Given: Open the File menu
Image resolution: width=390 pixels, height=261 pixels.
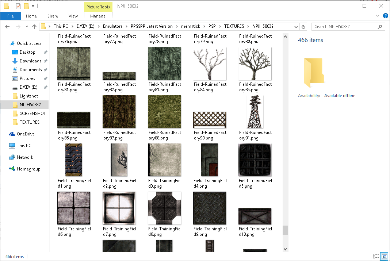Looking at the screenshot, I should pos(11,16).
